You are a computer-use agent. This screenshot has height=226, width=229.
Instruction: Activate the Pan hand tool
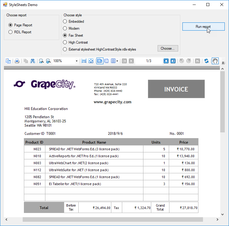(215, 61)
